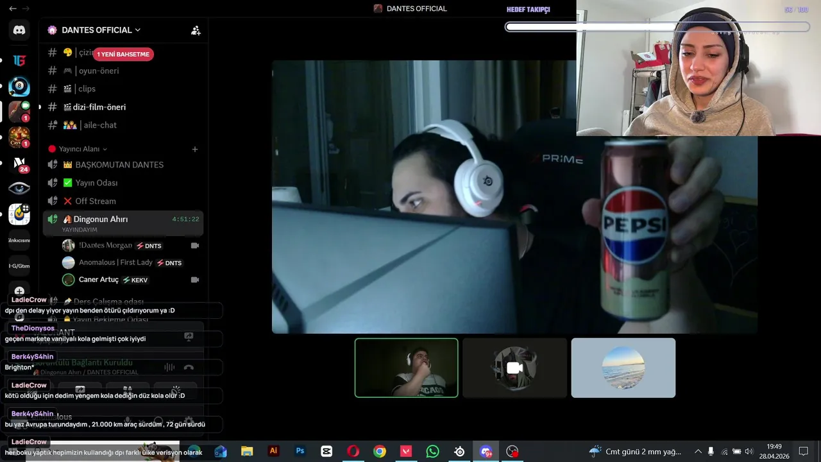This screenshot has width=821, height=462.
Task: Go forward with the right arrow
Action: (x=26, y=8)
